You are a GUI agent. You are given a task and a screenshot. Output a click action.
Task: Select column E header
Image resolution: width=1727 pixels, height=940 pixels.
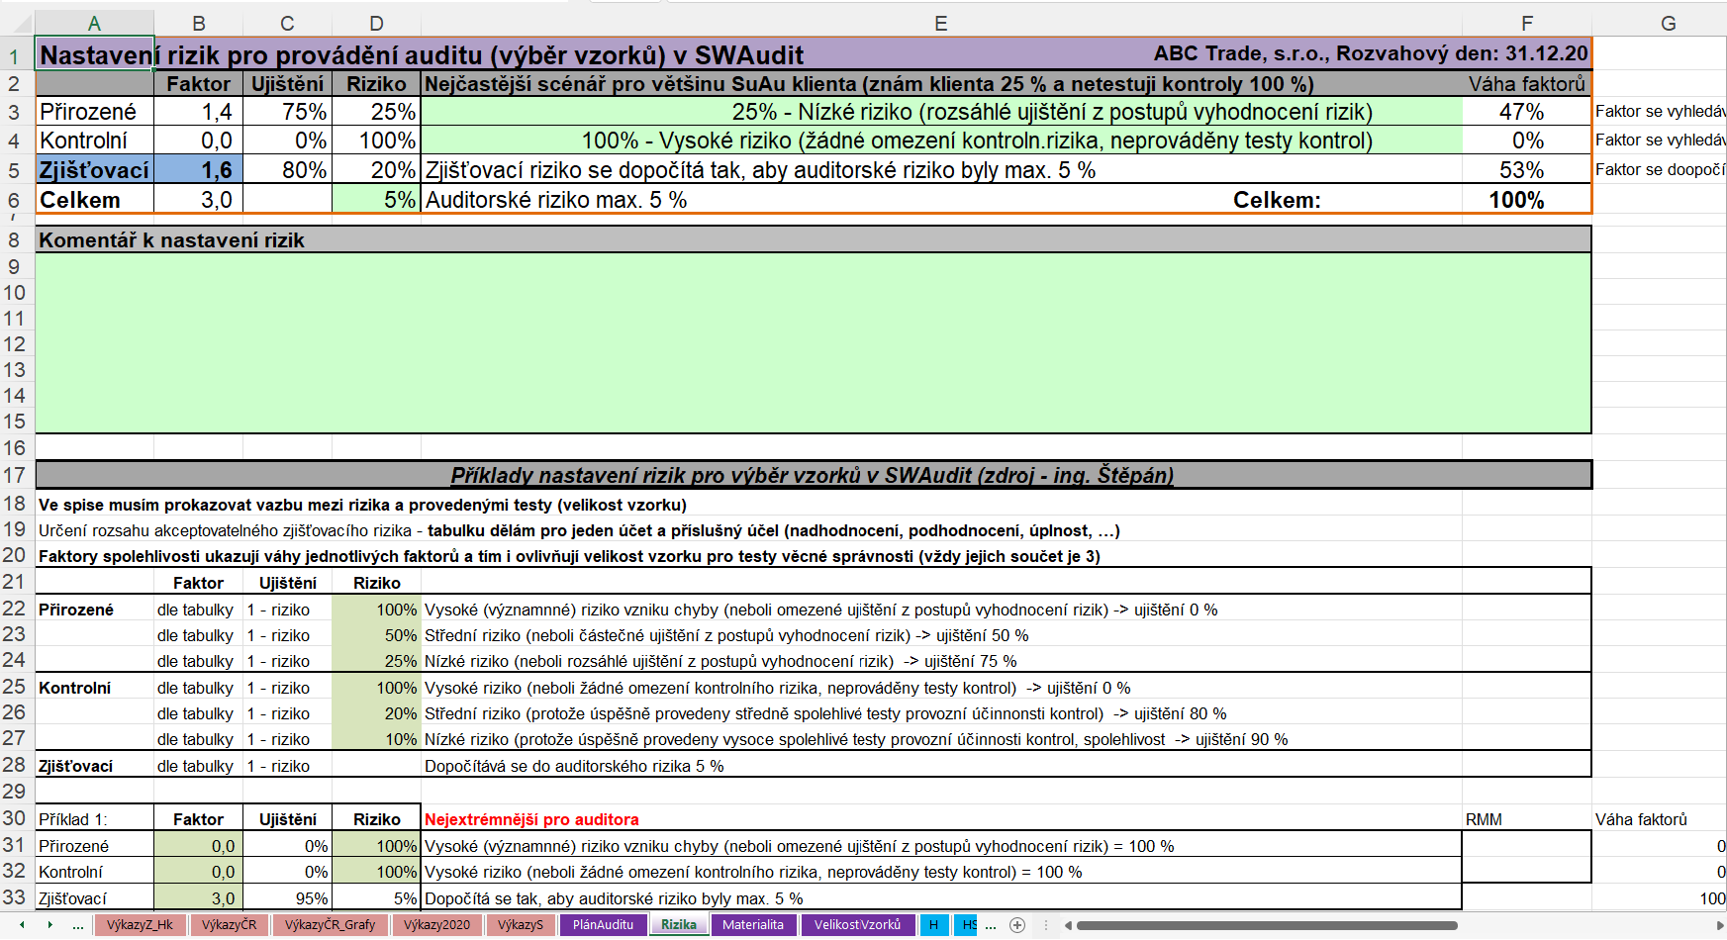pyautogui.click(x=940, y=24)
